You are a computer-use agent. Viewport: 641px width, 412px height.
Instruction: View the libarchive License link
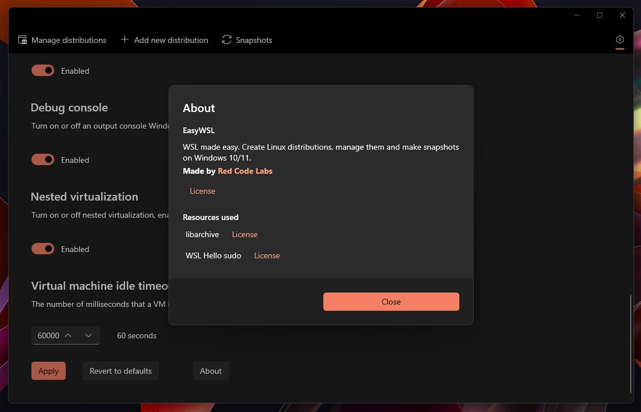click(x=245, y=234)
